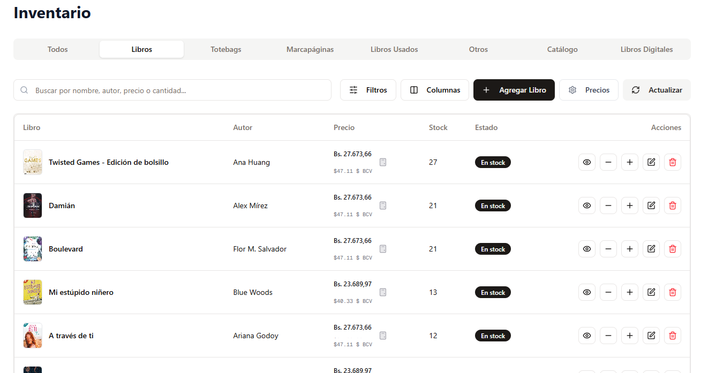Switch to the Todos tab
701x373 pixels.
point(57,49)
